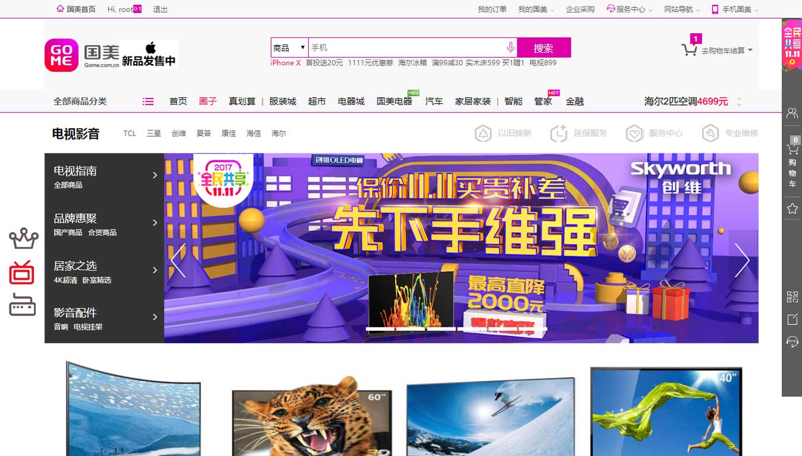Screen dimensions: 802x456
Task: Click iPhone X hot search link
Action: tap(286, 63)
